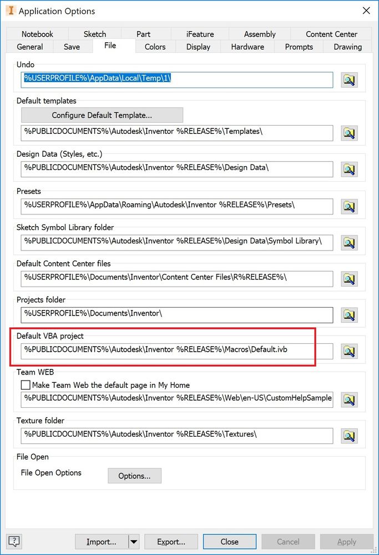Browse for the Default VBA project file
Screen dimensions: 379x555
349,351
